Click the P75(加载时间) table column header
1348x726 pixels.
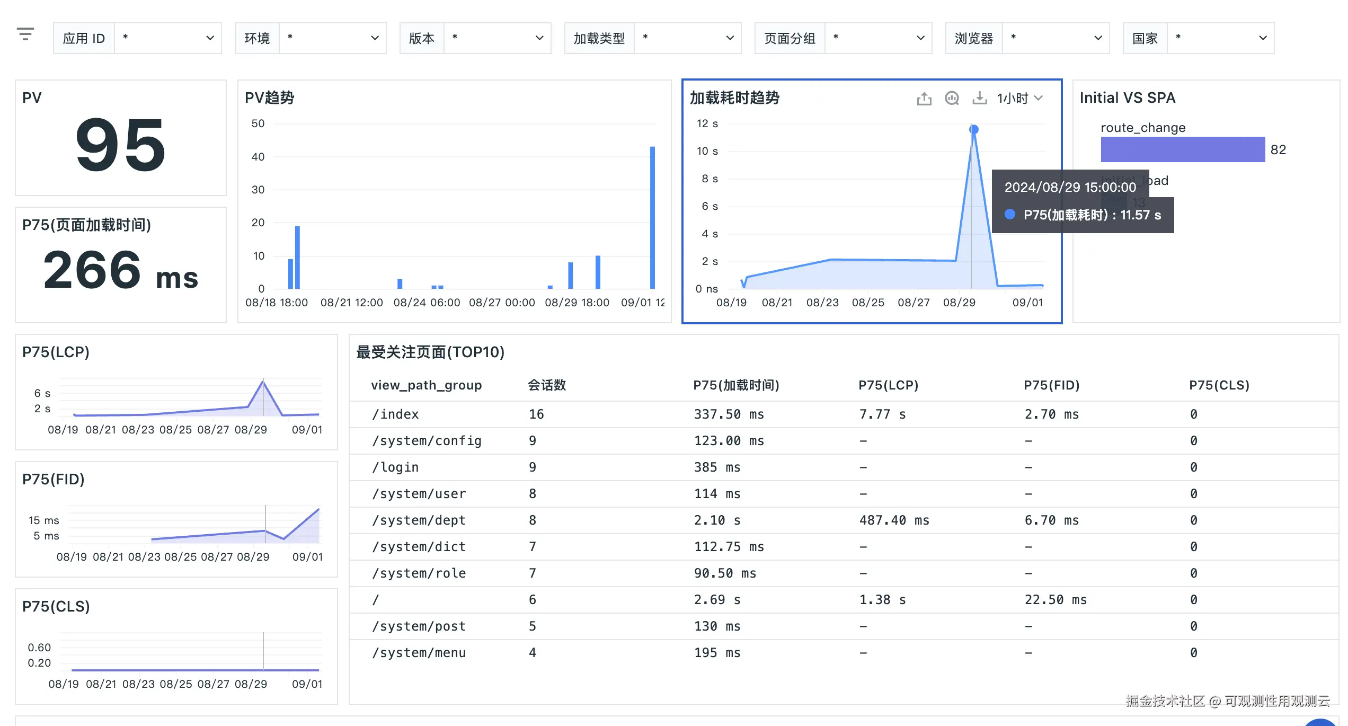(x=735, y=385)
